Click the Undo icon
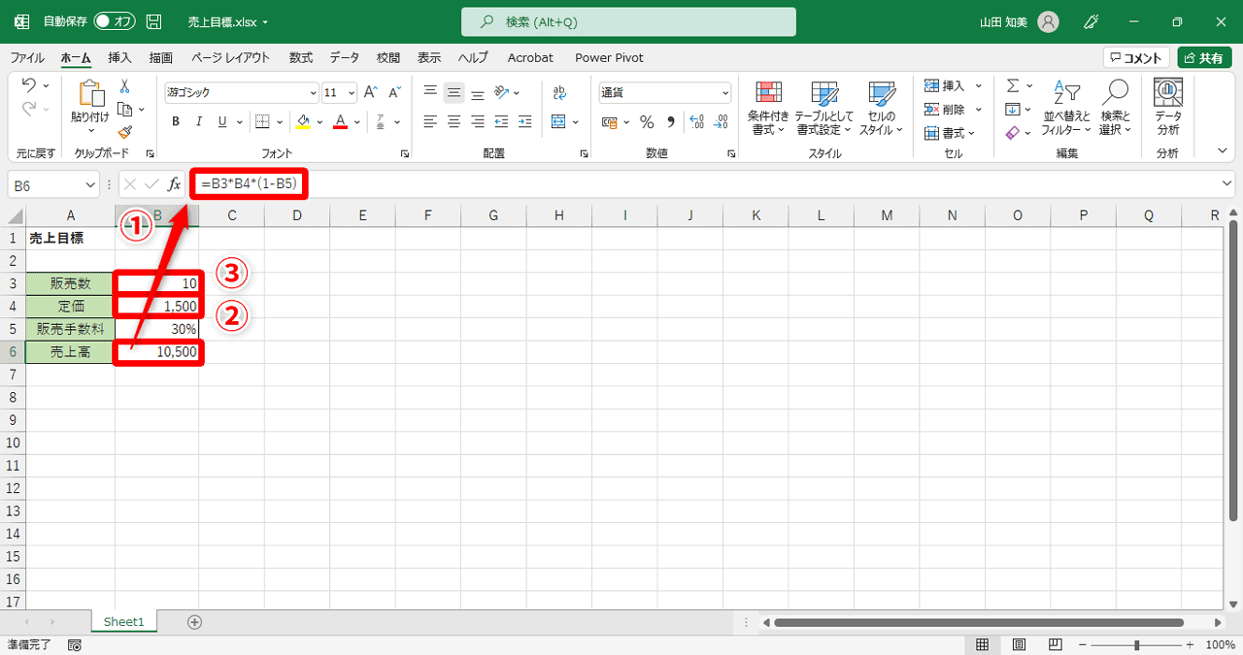Screen dimensions: 1243x655 [x=29, y=85]
